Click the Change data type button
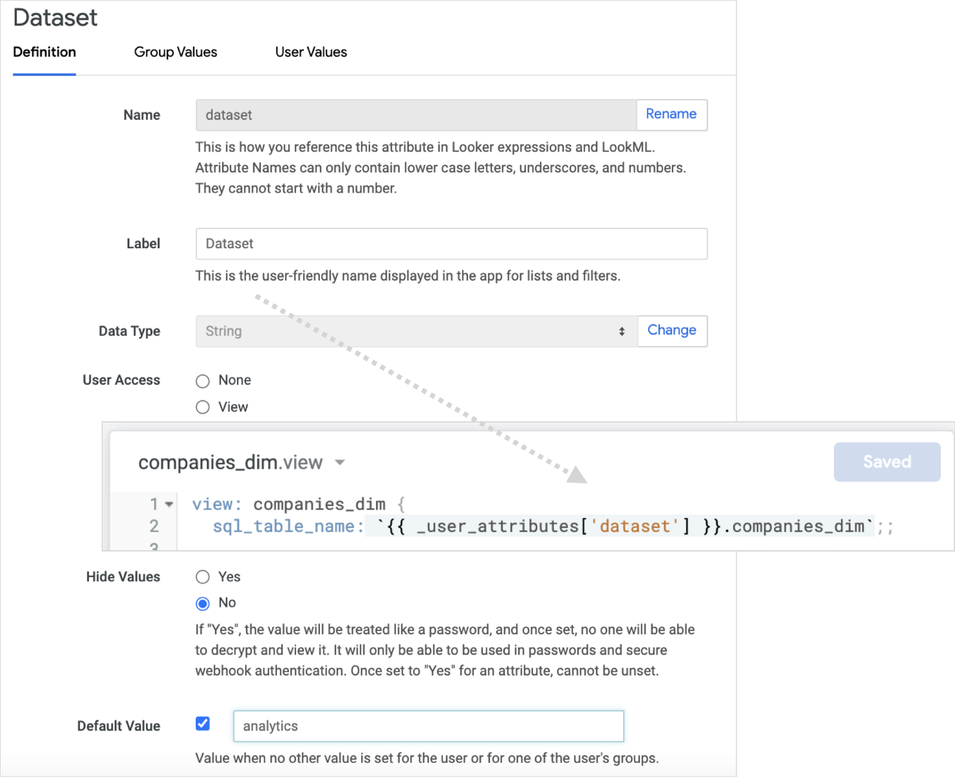This screenshot has width=955, height=777. point(671,331)
